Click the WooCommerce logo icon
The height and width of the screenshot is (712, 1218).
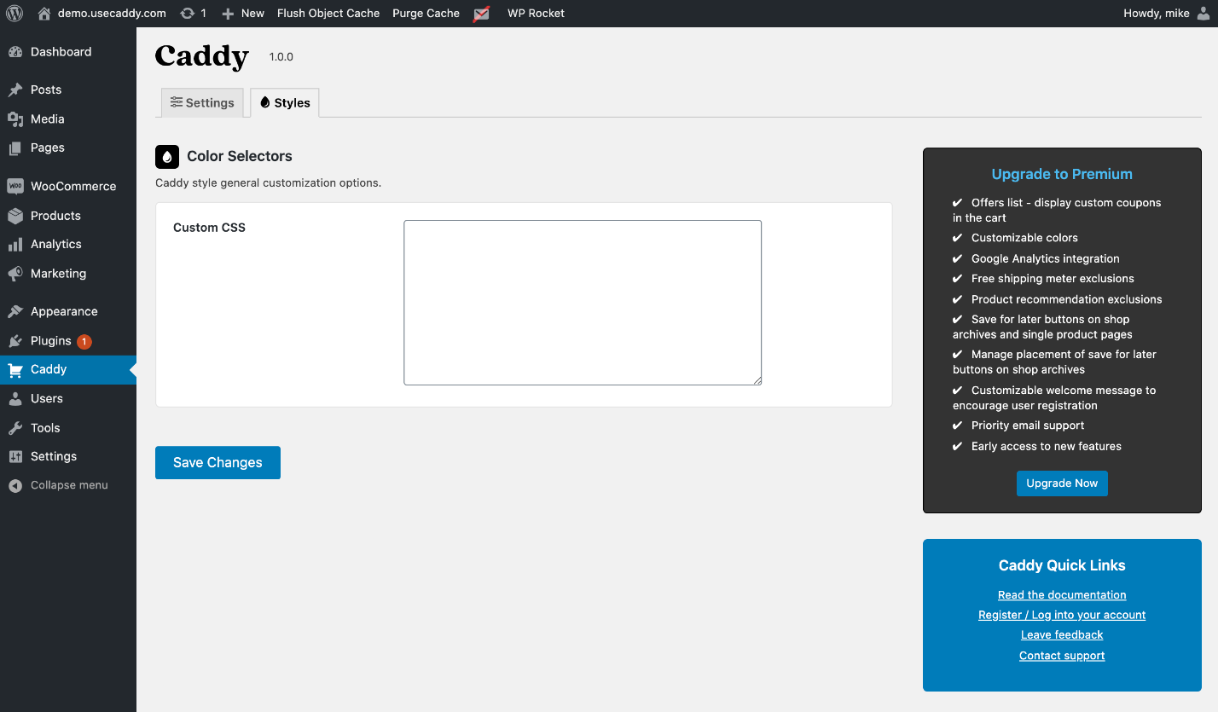15,186
